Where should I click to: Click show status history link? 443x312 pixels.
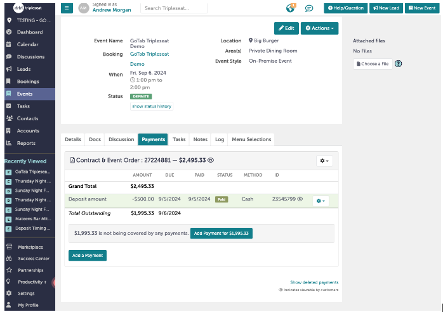[x=151, y=106]
